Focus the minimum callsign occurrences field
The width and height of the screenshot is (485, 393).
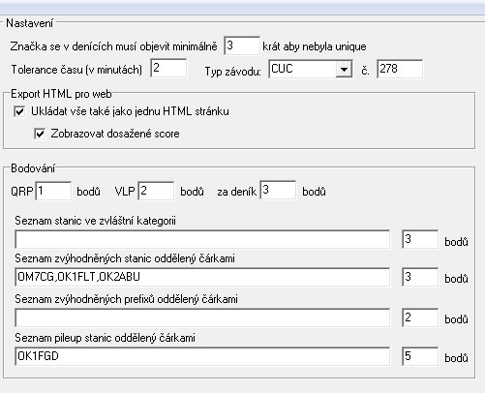tap(242, 45)
